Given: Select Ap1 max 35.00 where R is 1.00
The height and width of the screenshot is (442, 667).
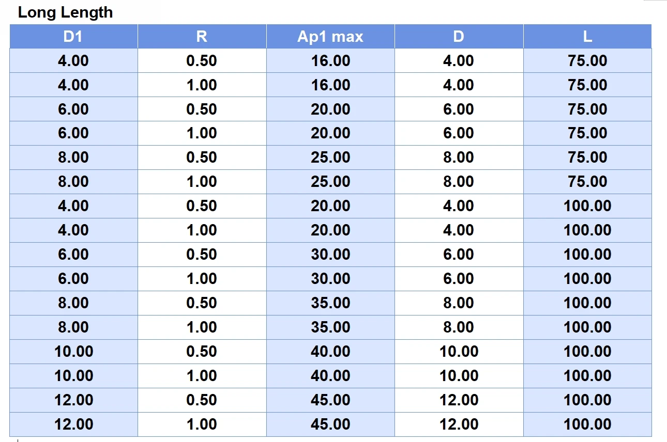Looking at the screenshot, I should [x=330, y=327].
